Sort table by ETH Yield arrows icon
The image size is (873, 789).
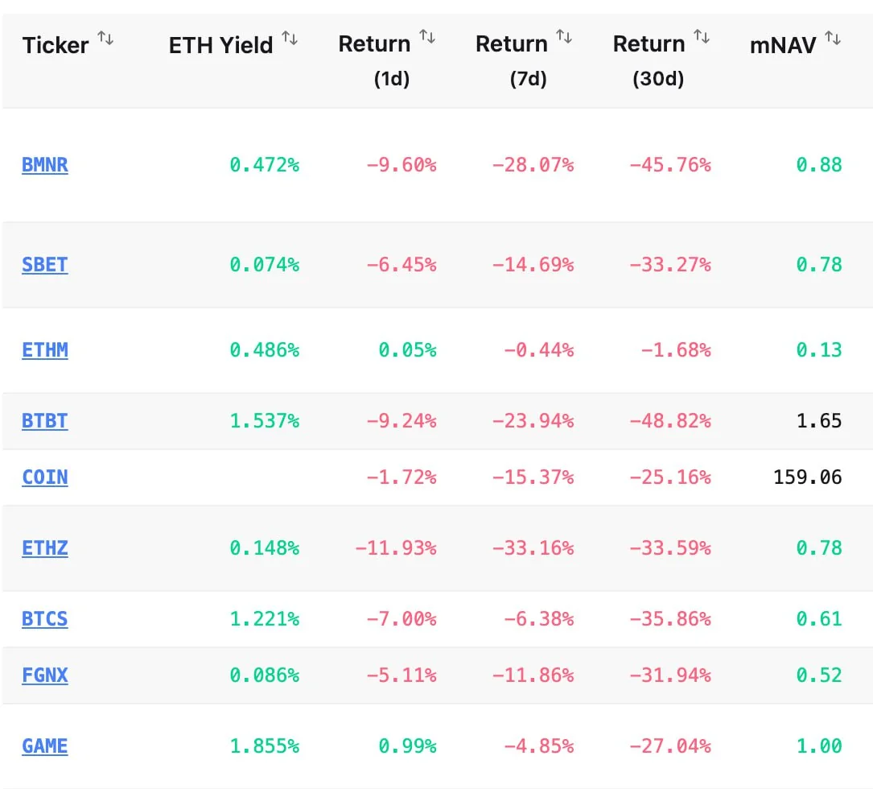(290, 38)
